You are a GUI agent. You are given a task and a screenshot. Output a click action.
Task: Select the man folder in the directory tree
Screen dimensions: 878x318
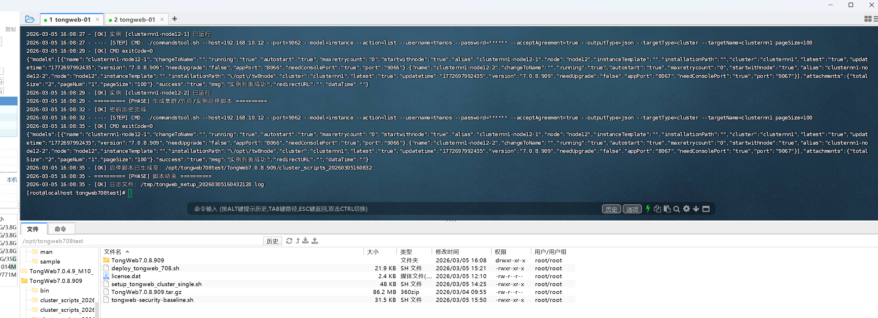[x=46, y=252]
